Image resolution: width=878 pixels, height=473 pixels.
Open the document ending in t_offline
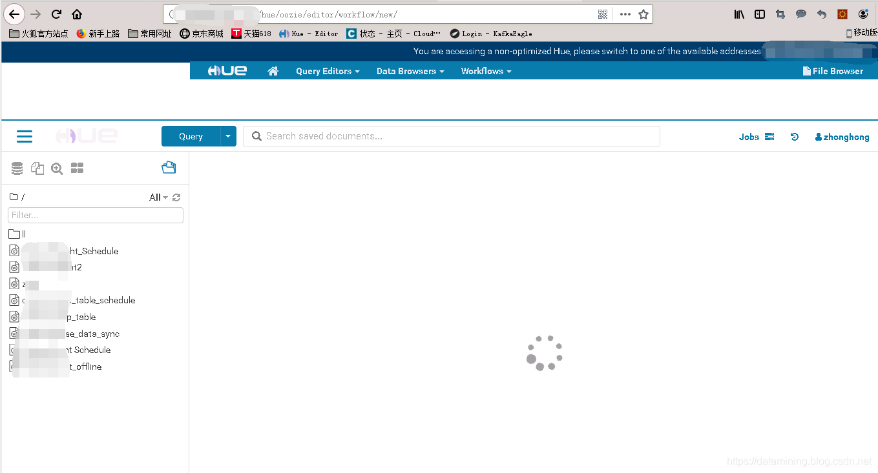coord(56,367)
